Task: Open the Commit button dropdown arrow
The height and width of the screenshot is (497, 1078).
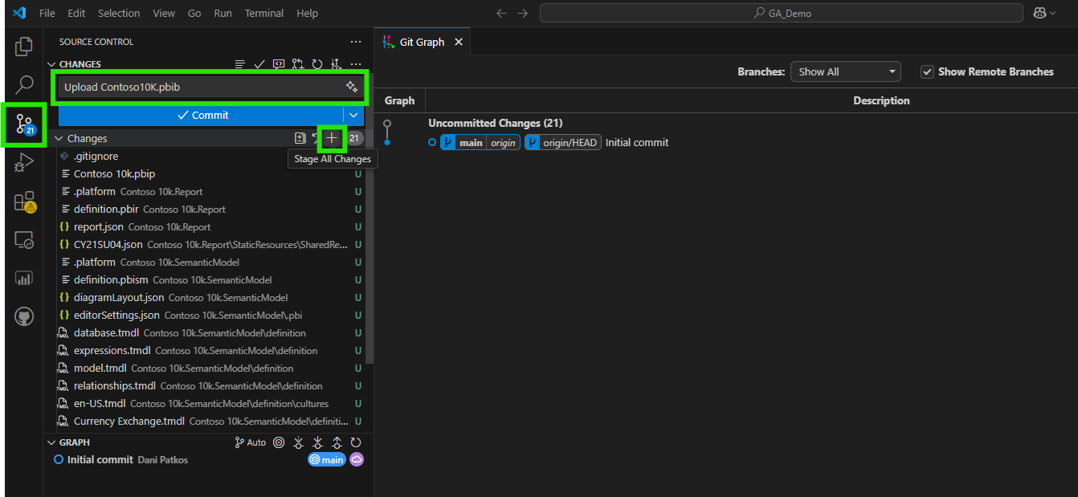Action: click(352, 115)
